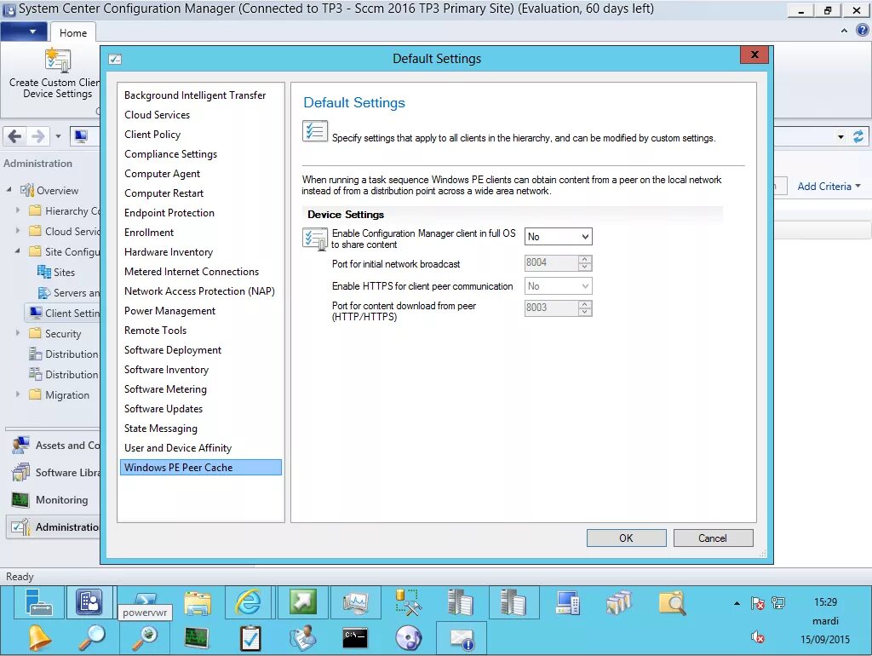This screenshot has width=872, height=656.
Task: Click the Forward navigation arrow
Action: 37,135
